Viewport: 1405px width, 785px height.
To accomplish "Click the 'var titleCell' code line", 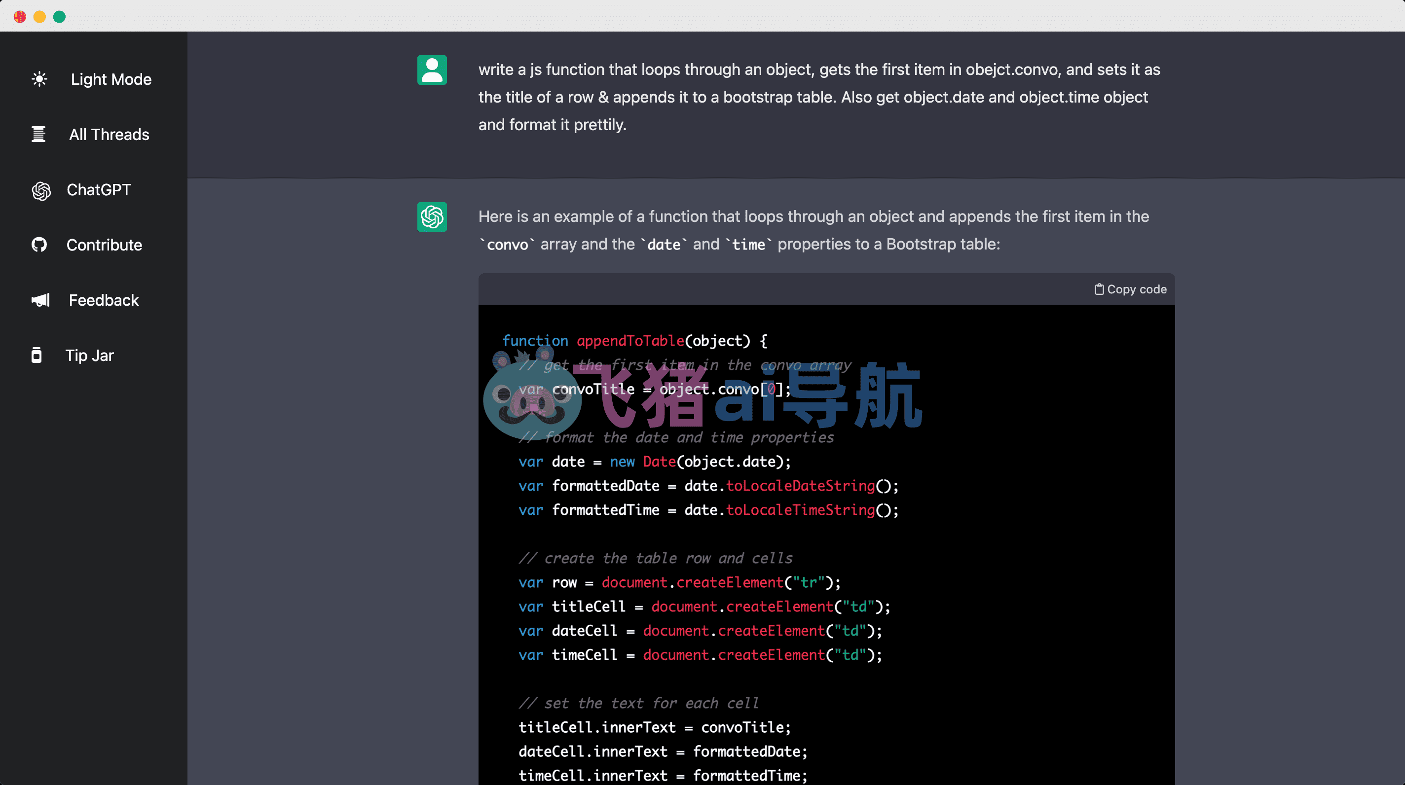I will [704, 606].
